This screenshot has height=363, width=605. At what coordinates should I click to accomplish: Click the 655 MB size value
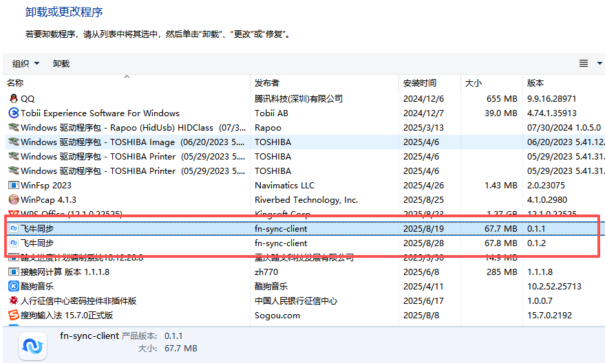(x=502, y=98)
